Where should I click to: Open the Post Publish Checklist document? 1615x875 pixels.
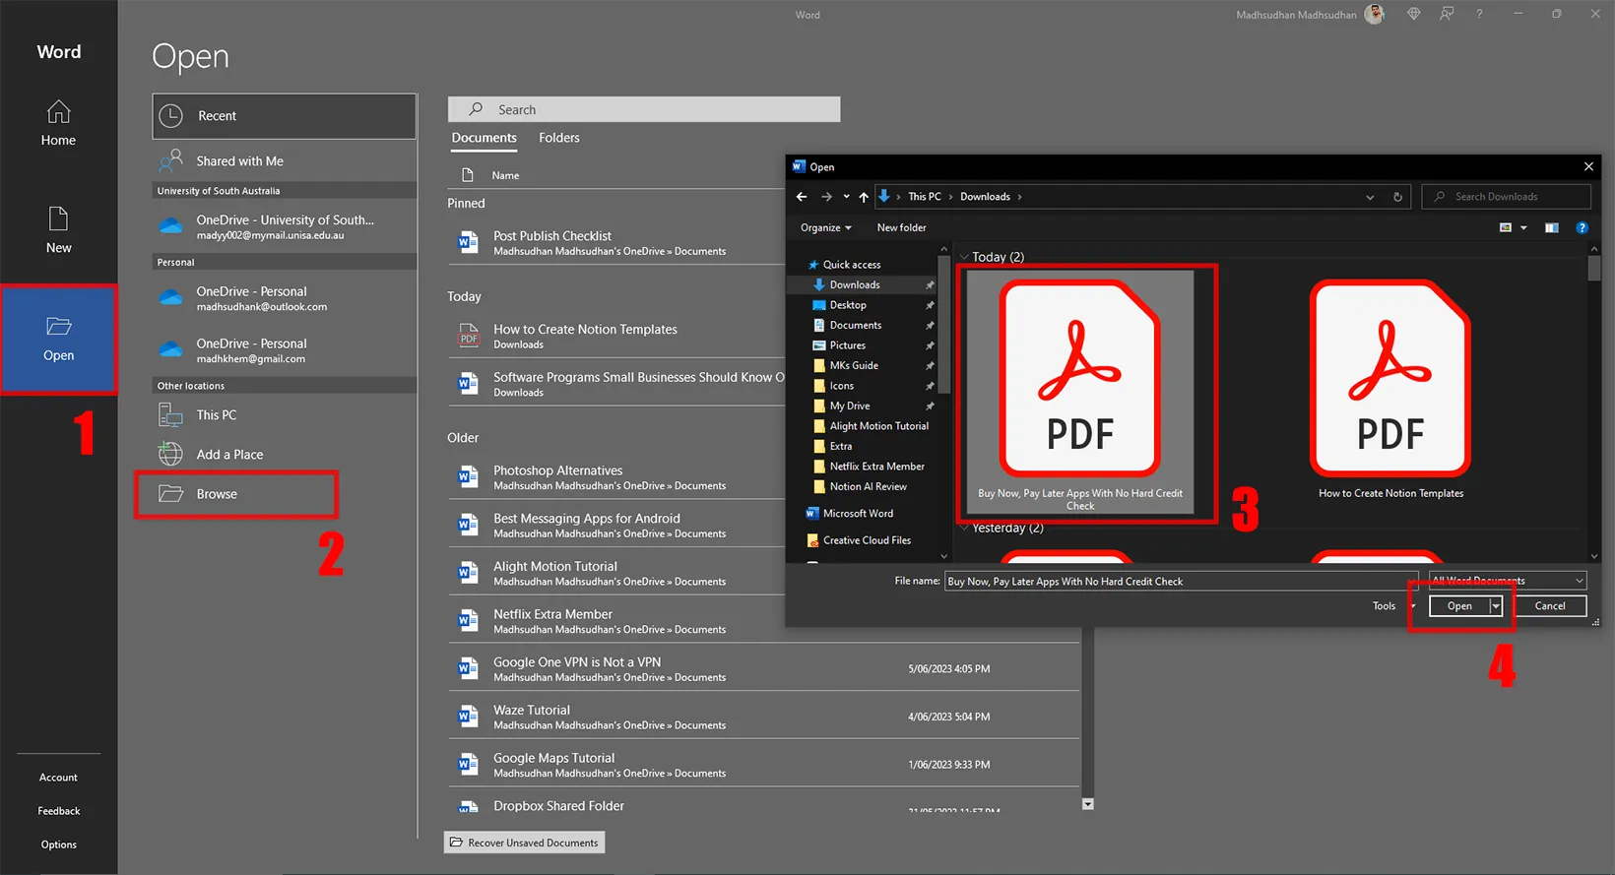(x=615, y=243)
